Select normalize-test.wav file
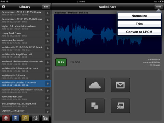The image size is (164, 123). 26,98
